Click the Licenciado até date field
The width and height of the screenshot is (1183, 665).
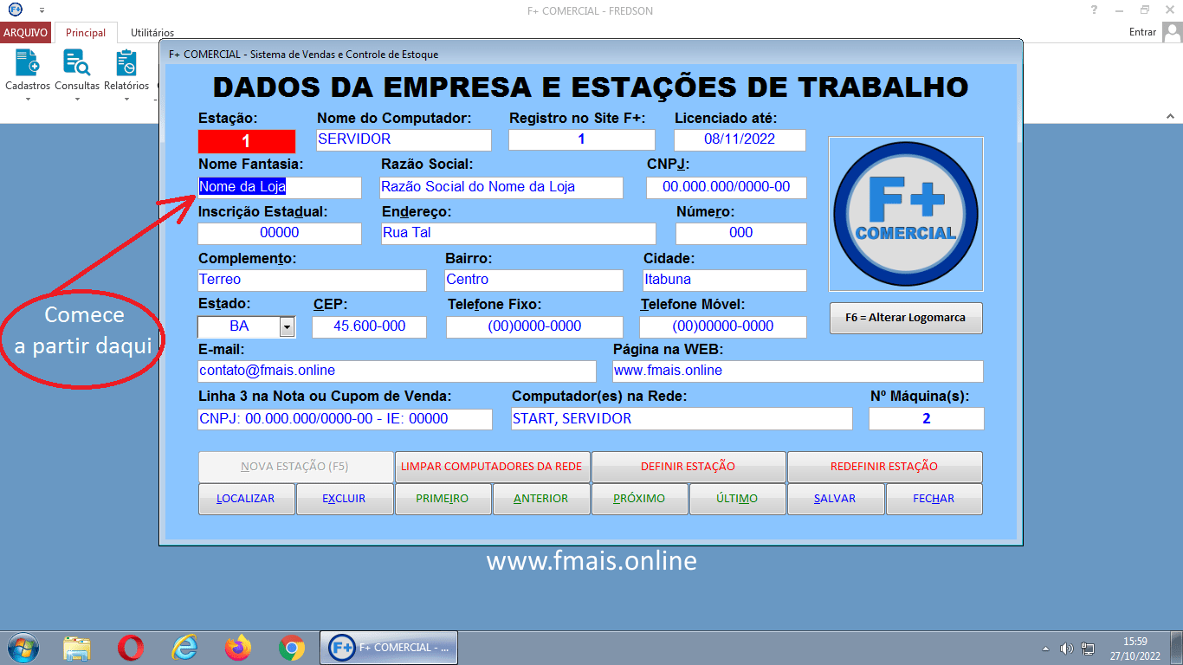(x=740, y=139)
